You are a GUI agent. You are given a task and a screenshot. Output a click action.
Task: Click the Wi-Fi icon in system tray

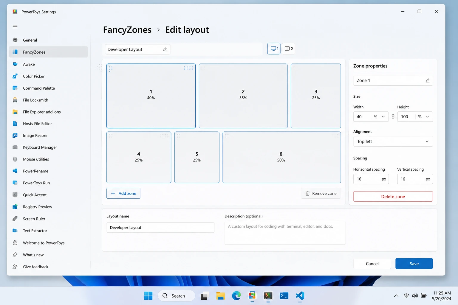pos(406,296)
